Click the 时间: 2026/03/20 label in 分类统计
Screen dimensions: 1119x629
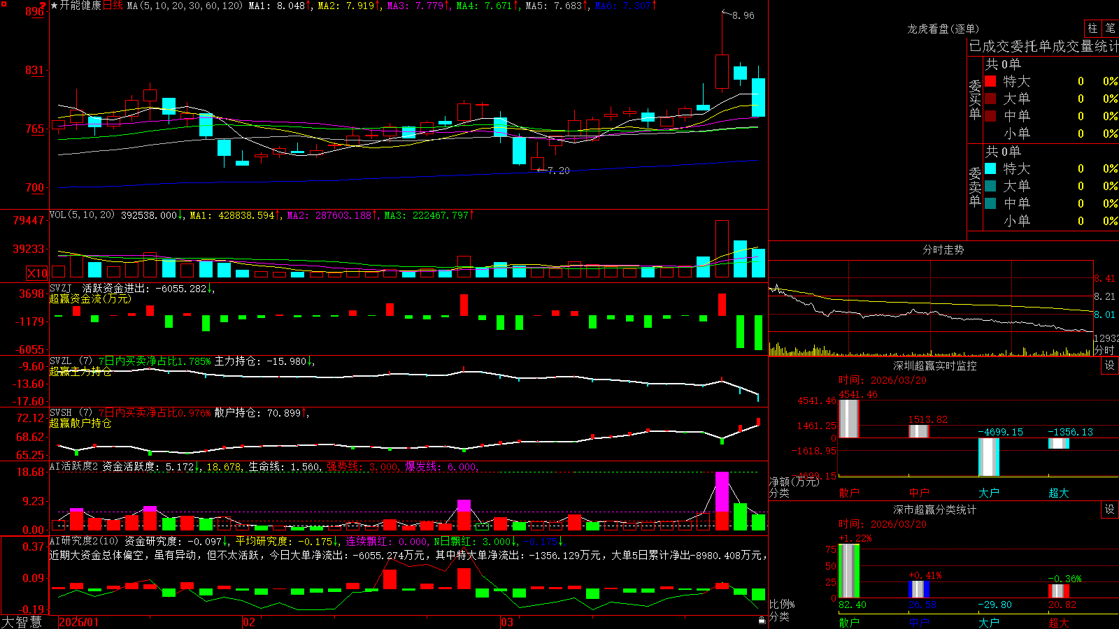point(883,524)
